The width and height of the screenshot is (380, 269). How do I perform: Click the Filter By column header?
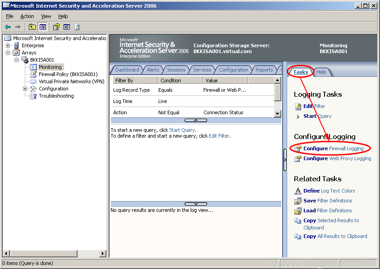[x=135, y=81]
